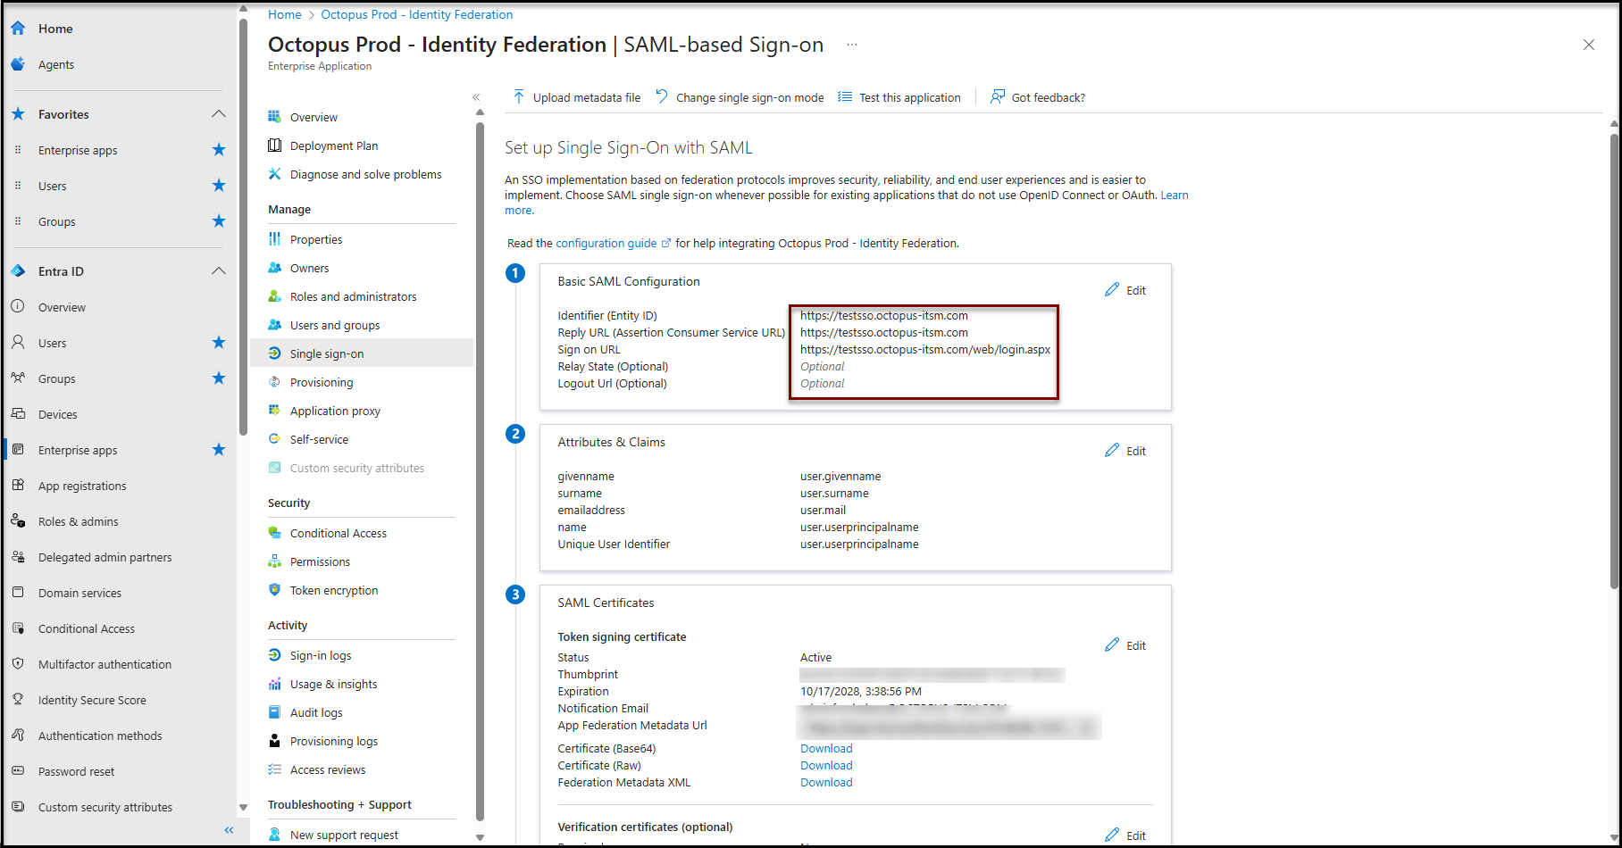The width and height of the screenshot is (1622, 848).
Task: Collapse the Entra ID section
Action: pyautogui.click(x=219, y=271)
